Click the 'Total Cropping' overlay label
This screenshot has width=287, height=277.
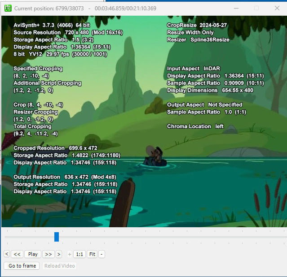(x=32, y=126)
